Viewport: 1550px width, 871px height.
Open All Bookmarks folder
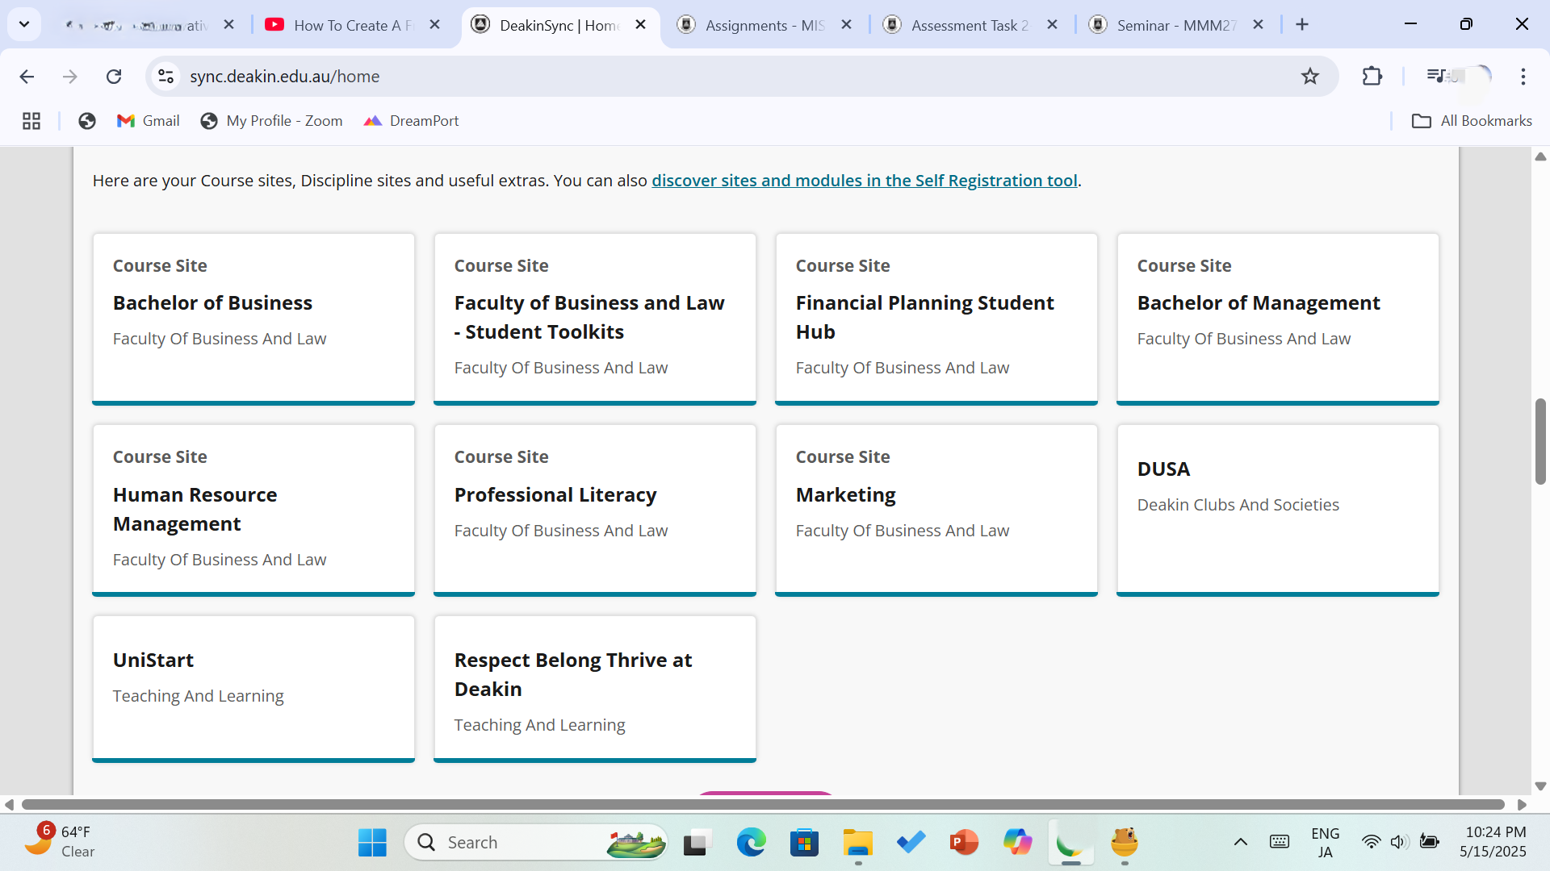click(x=1472, y=121)
